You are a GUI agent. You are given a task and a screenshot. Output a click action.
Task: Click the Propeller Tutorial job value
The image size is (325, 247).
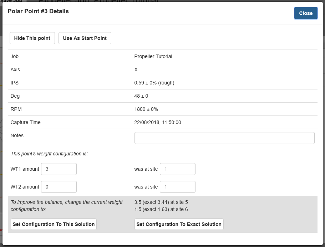point(153,56)
